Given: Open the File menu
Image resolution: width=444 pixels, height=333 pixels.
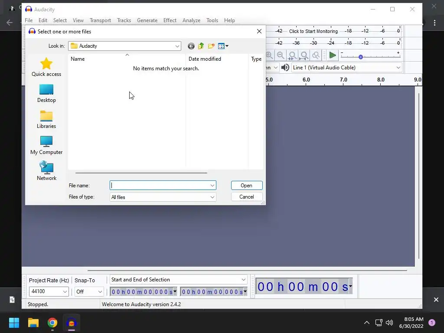Looking at the screenshot, I should pos(29,20).
